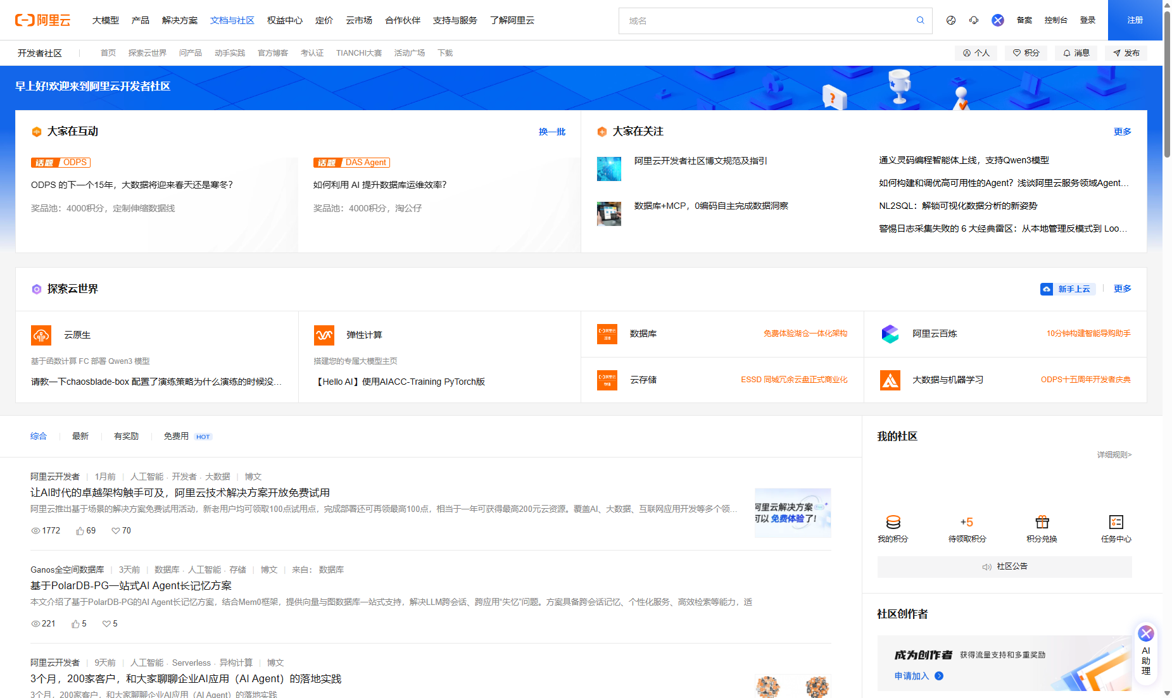Open 积分兑换 gift icon
The height and width of the screenshot is (698, 1172).
click(1042, 522)
